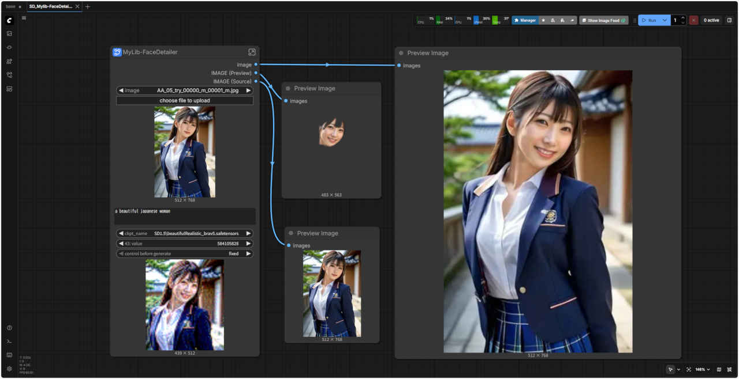Switch to the base workflow tab
The image size is (739, 379).
tap(11, 6)
